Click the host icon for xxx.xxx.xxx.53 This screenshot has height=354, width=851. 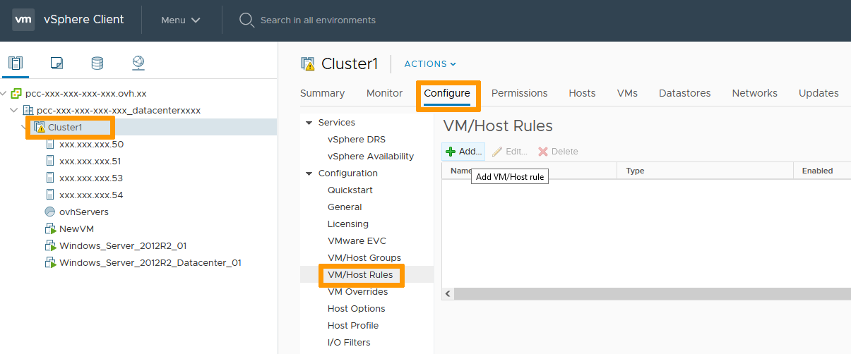[50, 178]
